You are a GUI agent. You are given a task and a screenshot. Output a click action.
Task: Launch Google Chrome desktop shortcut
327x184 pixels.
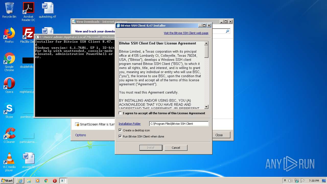coord(9,62)
